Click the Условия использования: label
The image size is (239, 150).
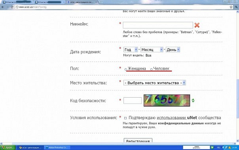pos(94,117)
